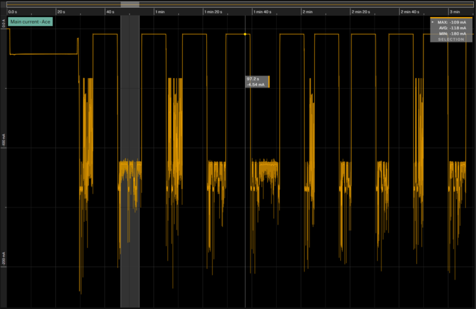Click the 0.0 s mark on time ruler
This screenshot has width=476, height=309.
click(x=12, y=12)
